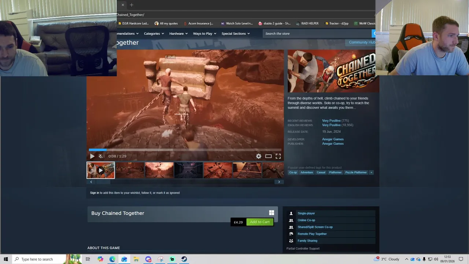Image resolution: width=469 pixels, height=264 pixels.
Task: Click the Very Positive English reviews link
Action: [331, 125]
